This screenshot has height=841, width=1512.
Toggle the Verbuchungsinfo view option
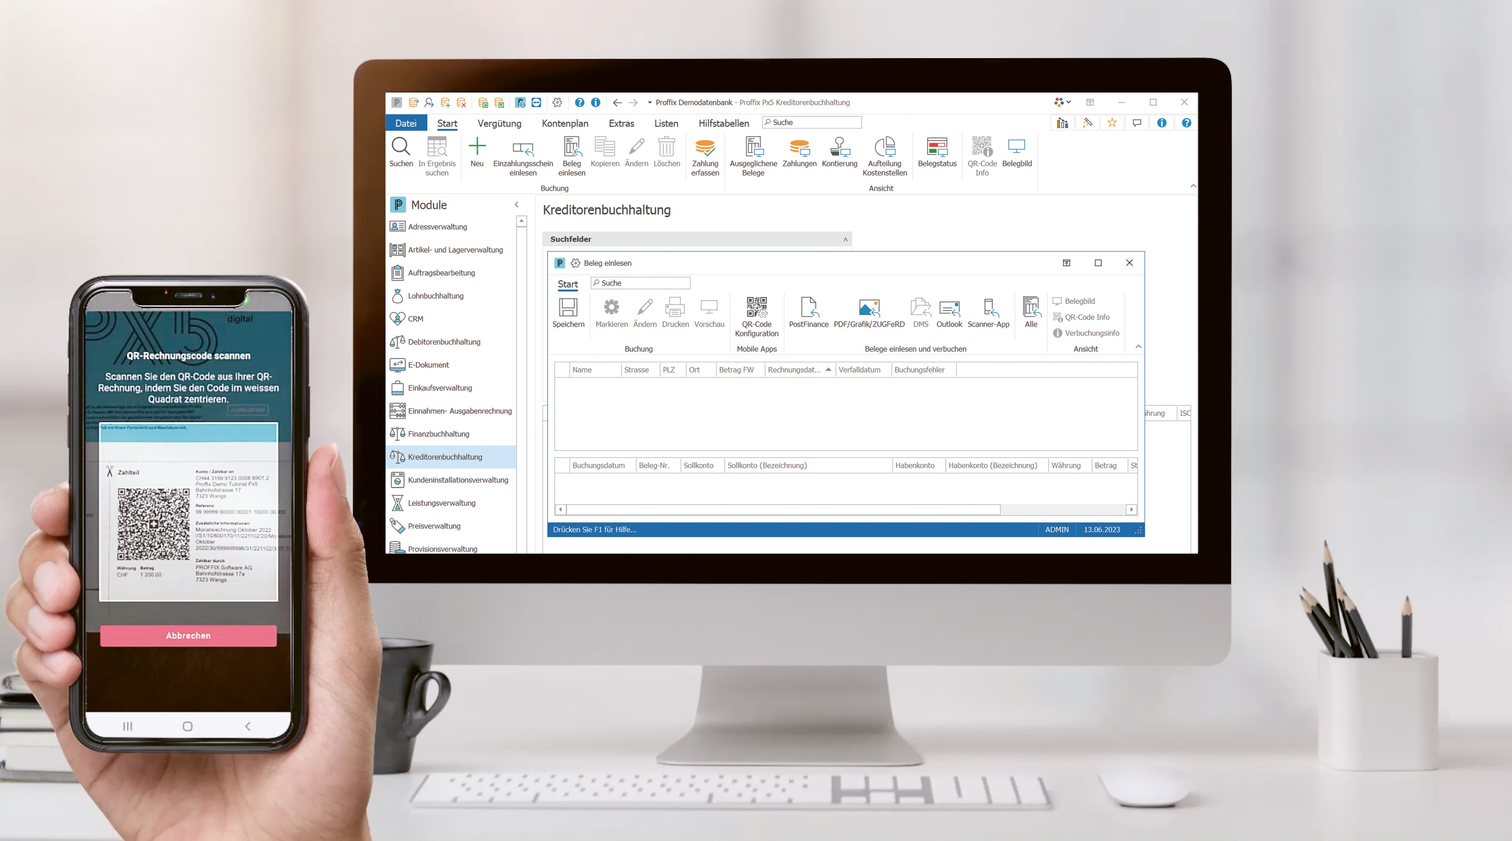tap(1090, 333)
